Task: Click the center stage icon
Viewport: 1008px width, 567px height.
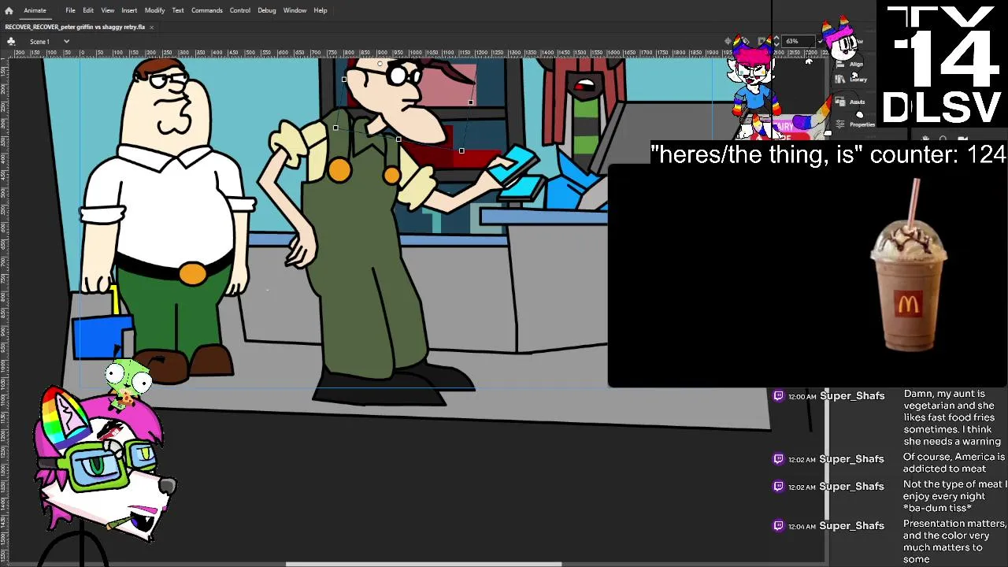Action: coord(728,41)
